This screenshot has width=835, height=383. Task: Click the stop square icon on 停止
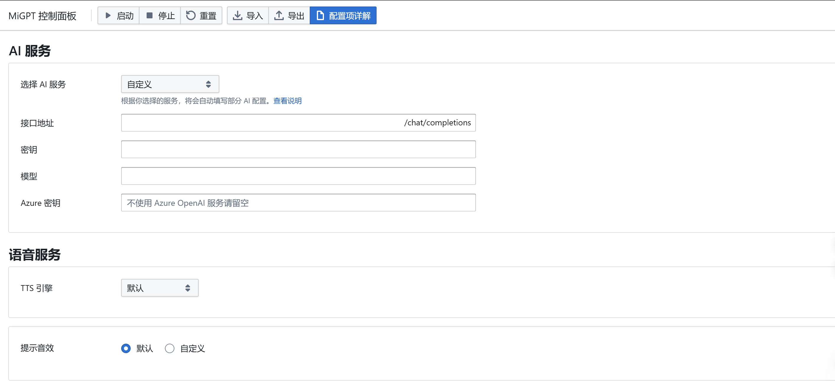(x=150, y=15)
